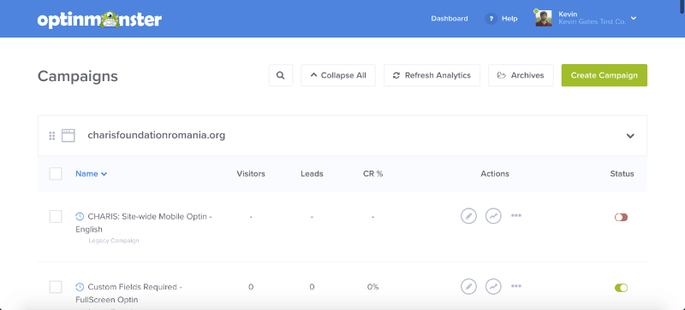Screen dimensions: 685x310
Task: View analytics for CHARIS Site-wide Mobile Optin
Action: tap(493, 216)
